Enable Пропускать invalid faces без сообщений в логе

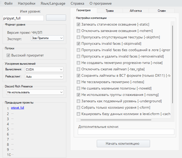pos(79,50)
